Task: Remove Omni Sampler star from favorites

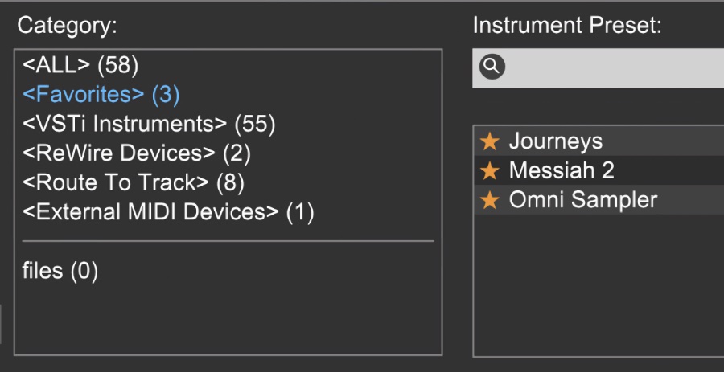Action: coord(489,201)
